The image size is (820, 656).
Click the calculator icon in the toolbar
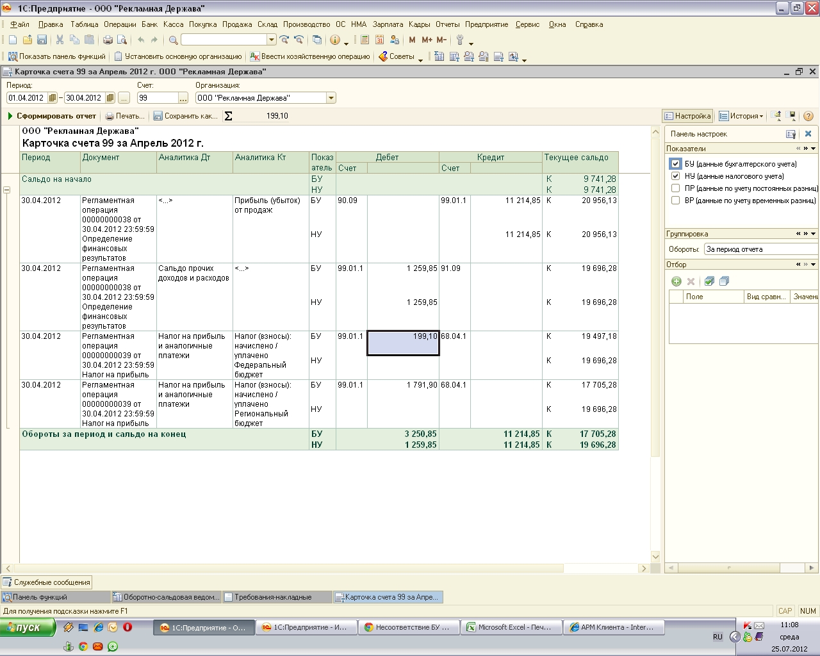point(365,40)
